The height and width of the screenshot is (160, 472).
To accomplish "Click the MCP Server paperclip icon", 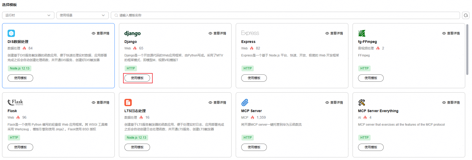I will pyautogui.click(x=245, y=103).
